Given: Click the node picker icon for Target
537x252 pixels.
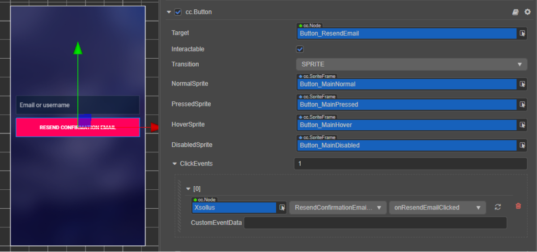Looking at the screenshot, I should 522,34.
